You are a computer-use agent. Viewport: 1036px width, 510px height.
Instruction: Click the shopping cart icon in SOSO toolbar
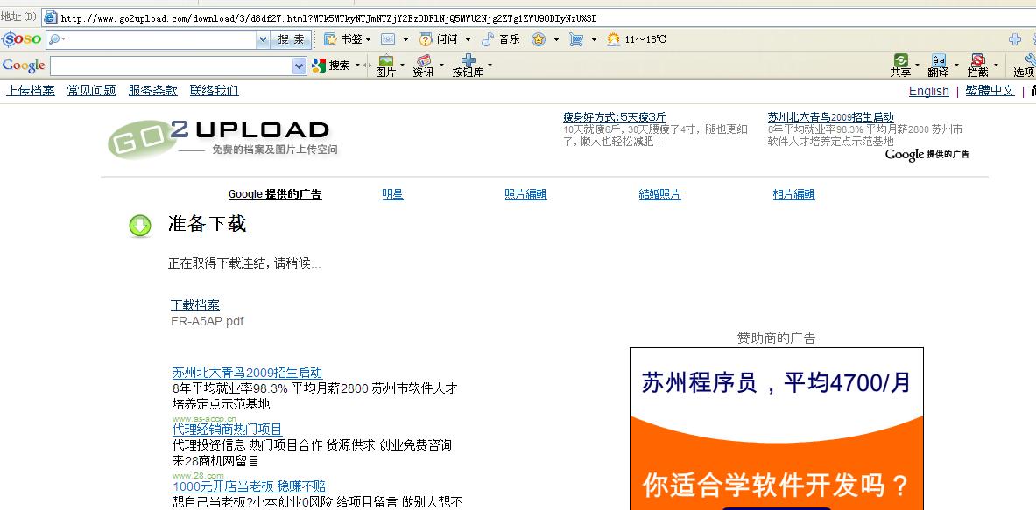(575, 39)
